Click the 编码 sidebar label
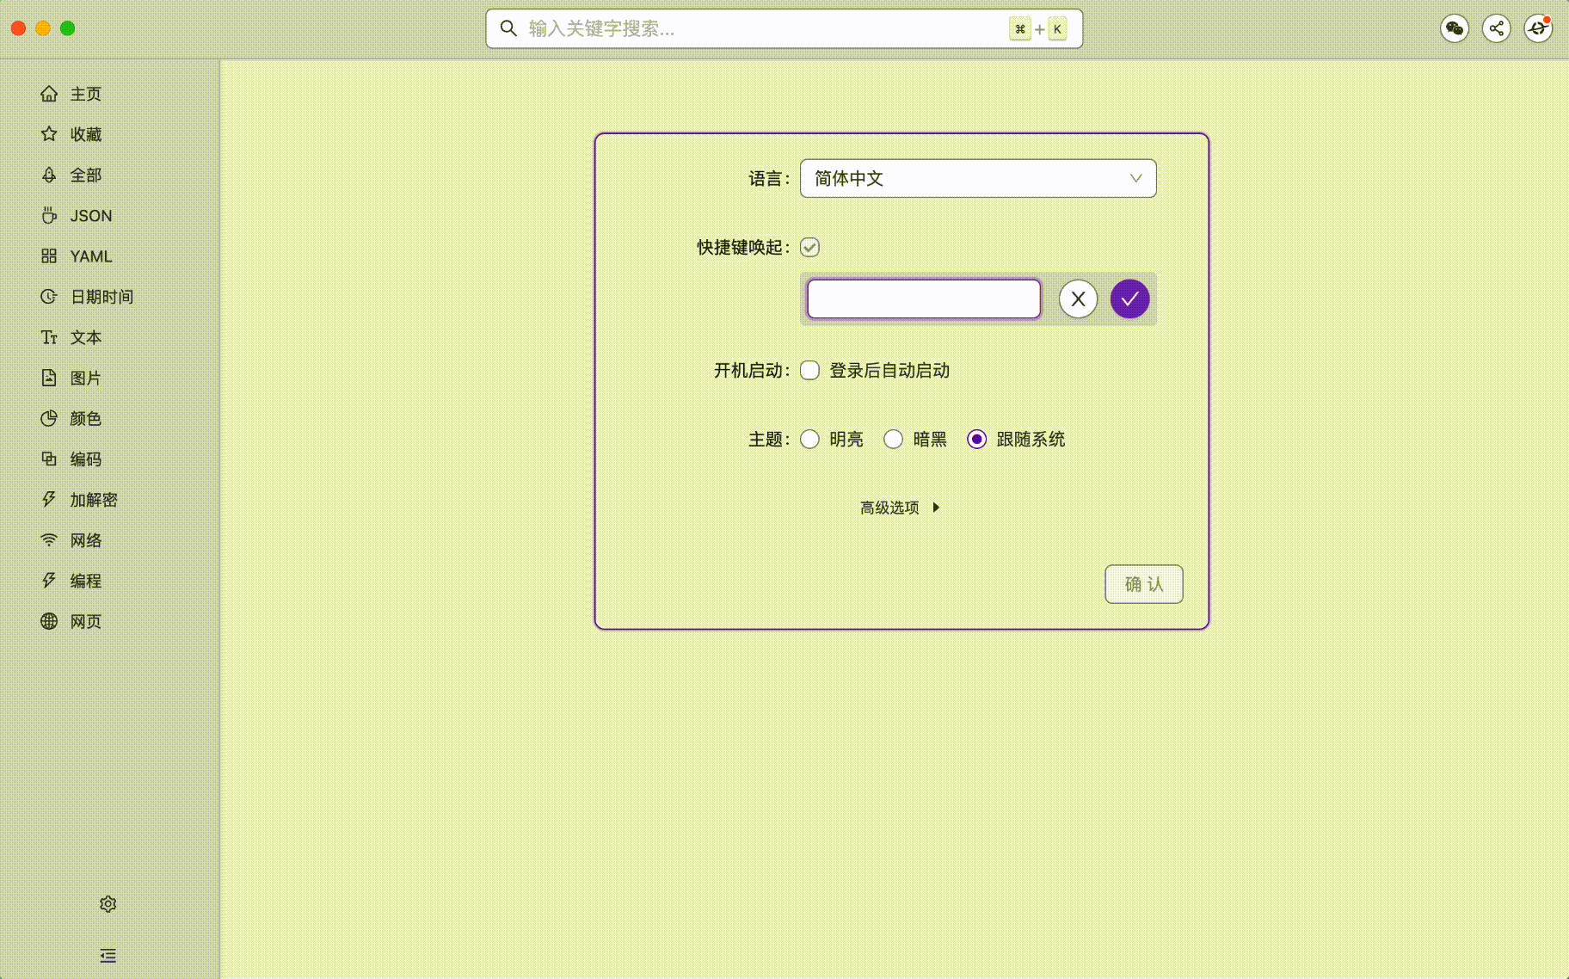Viewport: 1569px width, 979px height. tap(86, 459)
